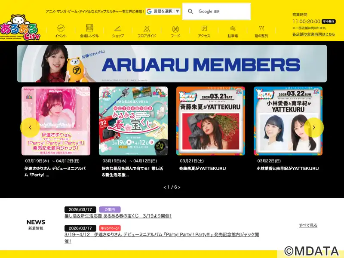Click date text 03月21日(土)
Screen dimensions: 344x258
pyautogui.click(x=192, y=161)
